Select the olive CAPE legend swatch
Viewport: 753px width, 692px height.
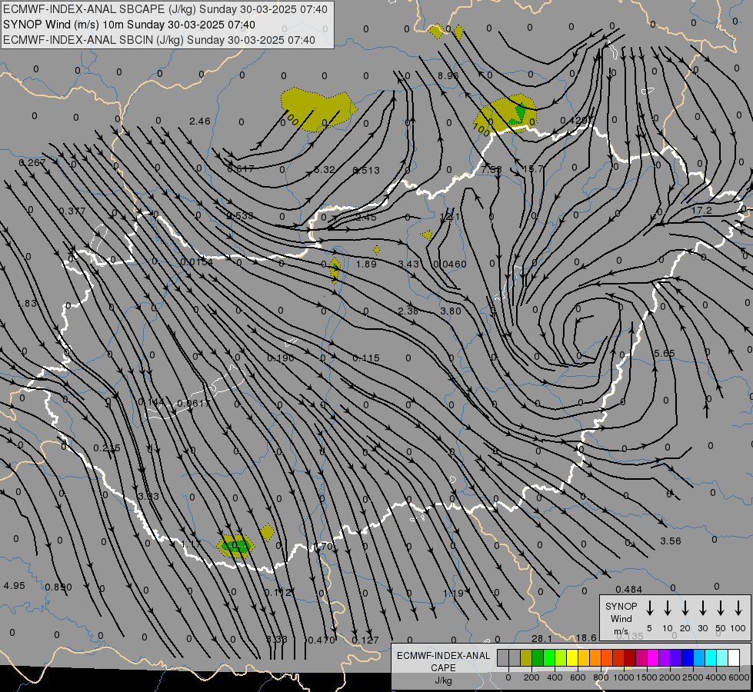pos(526,658)
